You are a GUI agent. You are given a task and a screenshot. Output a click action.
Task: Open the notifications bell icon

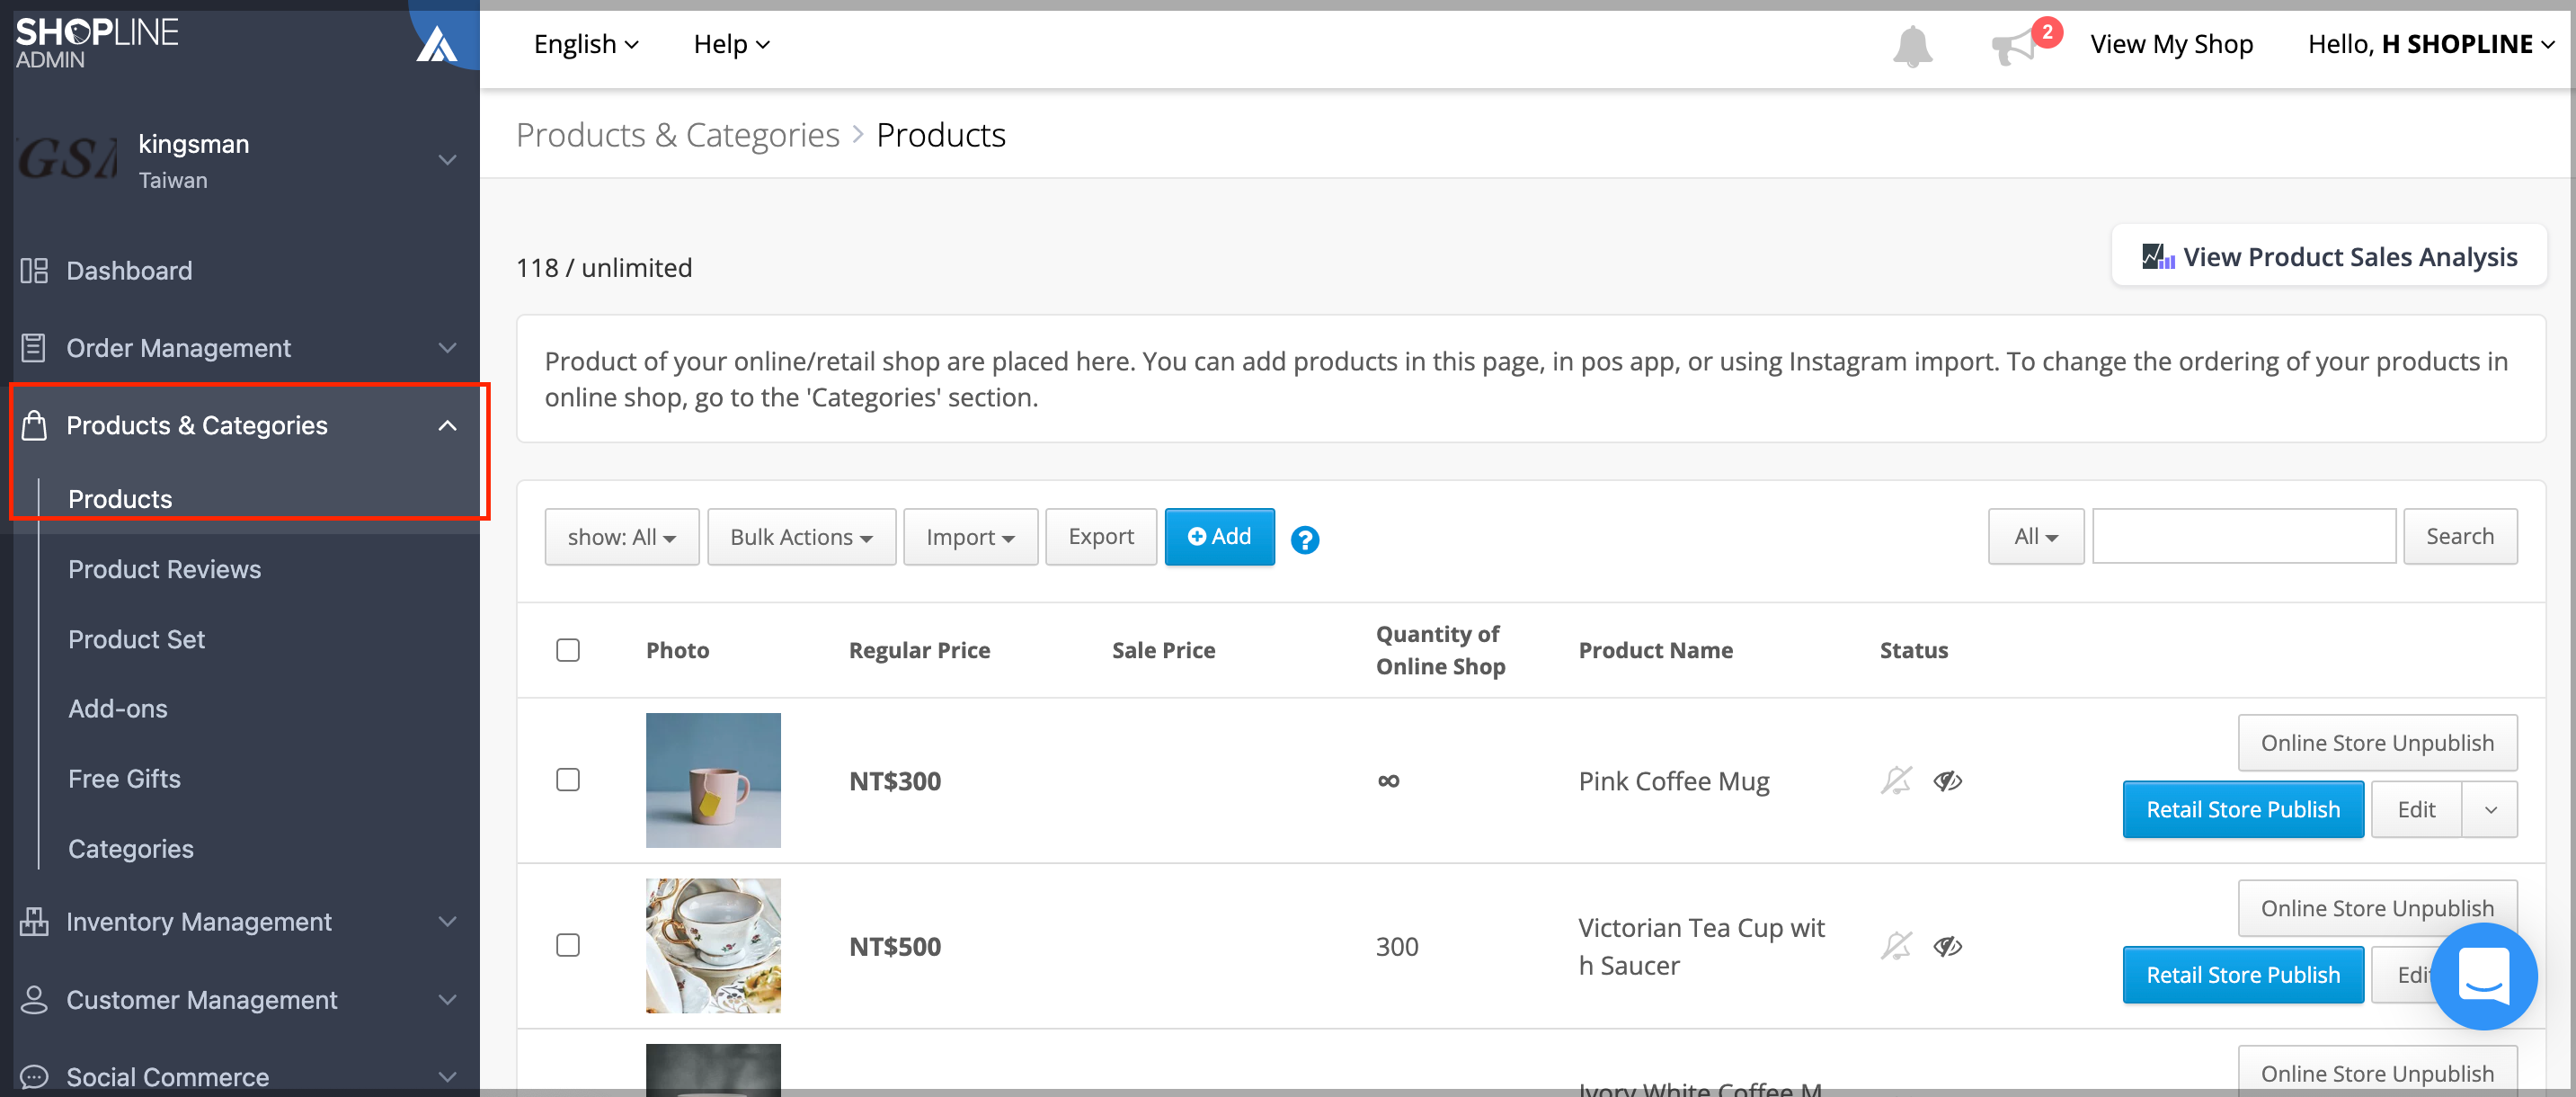click(1912, 46)
